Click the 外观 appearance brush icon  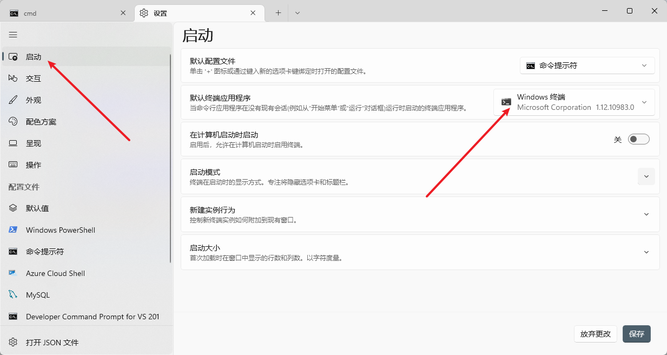point(14,100)
